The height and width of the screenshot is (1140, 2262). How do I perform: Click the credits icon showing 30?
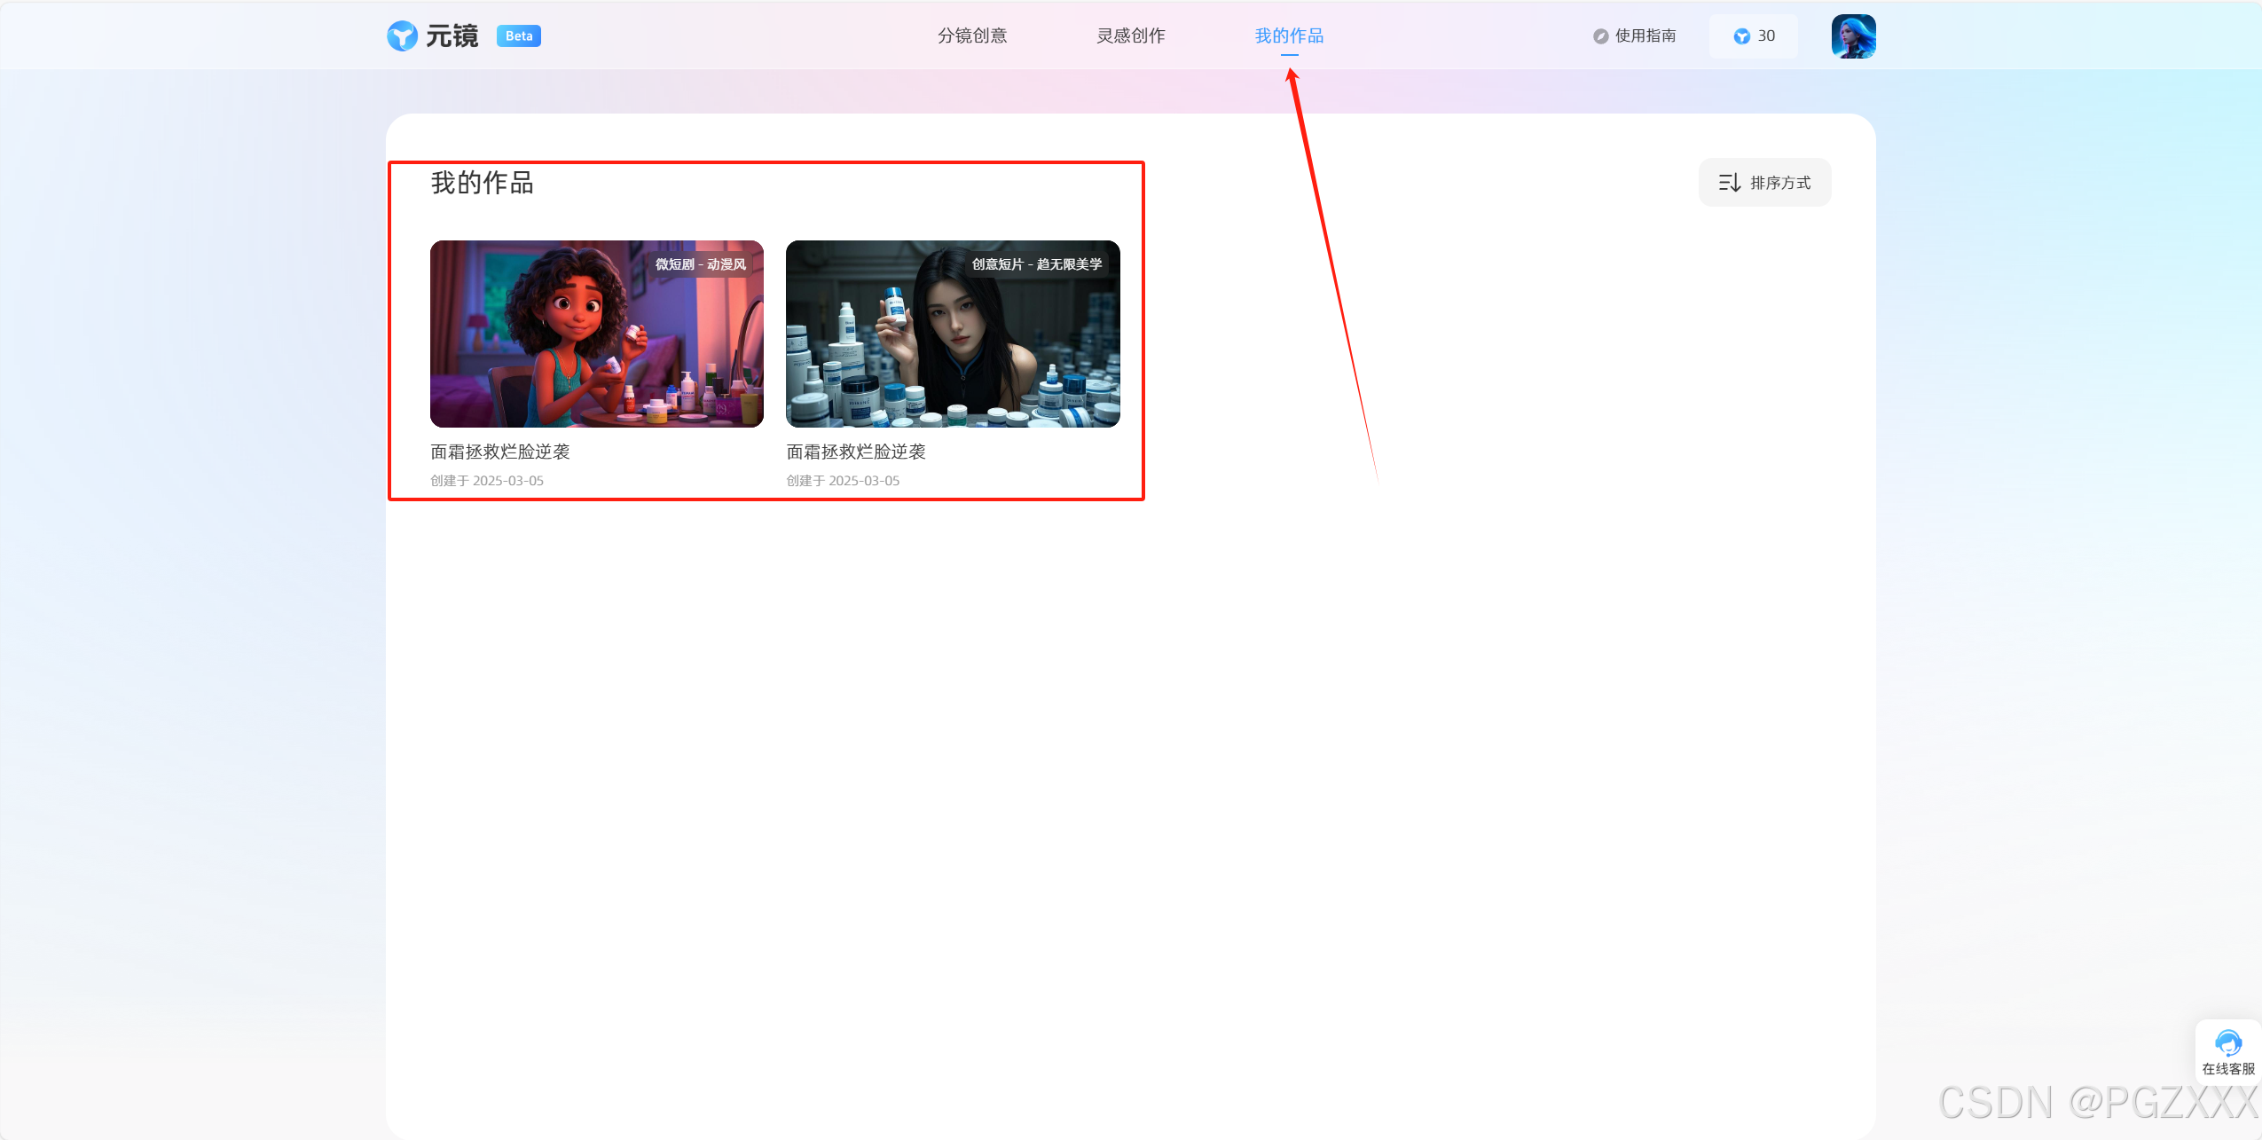1741,36
